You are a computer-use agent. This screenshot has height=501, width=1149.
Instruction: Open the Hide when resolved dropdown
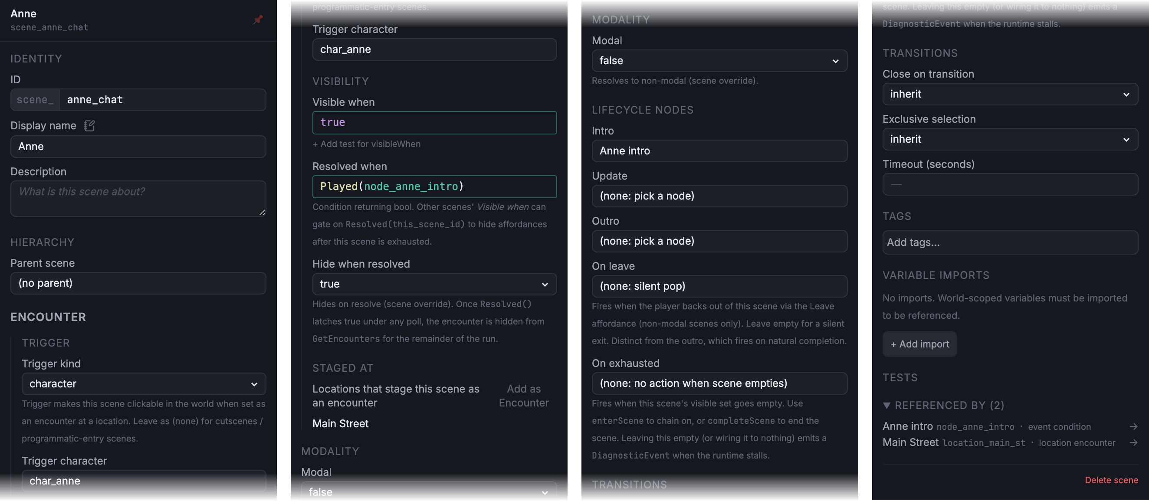click(x=434, y=284)
